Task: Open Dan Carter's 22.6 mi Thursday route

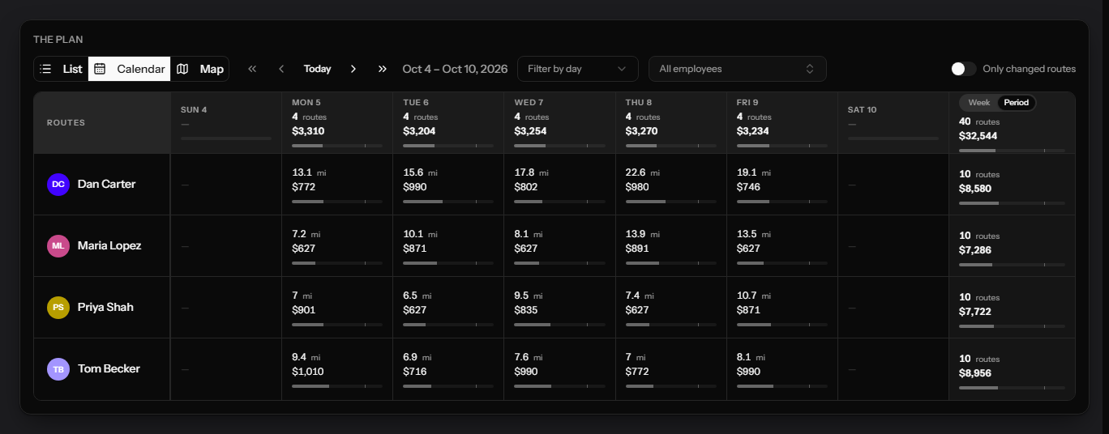Action: (670, 185)
